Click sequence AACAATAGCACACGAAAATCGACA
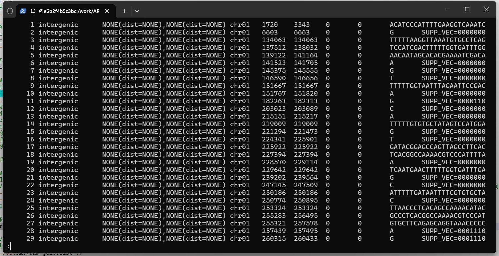This screenshot has height=256, width=499. tap(437, 55)
